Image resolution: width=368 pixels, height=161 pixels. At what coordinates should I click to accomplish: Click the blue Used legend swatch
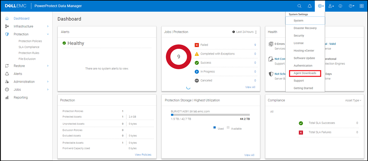pyautogui.click(x=215, y=128)
